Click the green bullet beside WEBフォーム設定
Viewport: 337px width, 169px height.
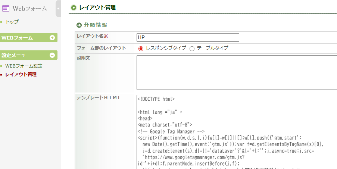[1, 66]
